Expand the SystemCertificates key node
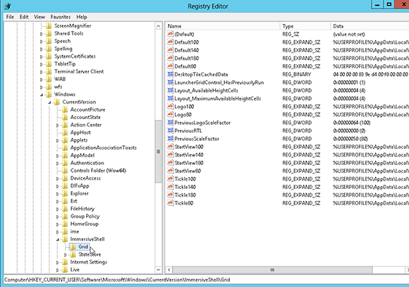 coord(41,56)
